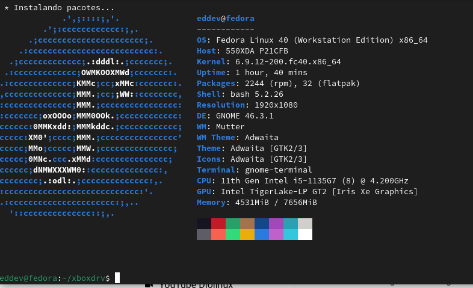Image resolution: width=473 pixels, height=288 pixels.
Task: Click the pink-magenta color block in bottom row
Action: tap(276, 234)
